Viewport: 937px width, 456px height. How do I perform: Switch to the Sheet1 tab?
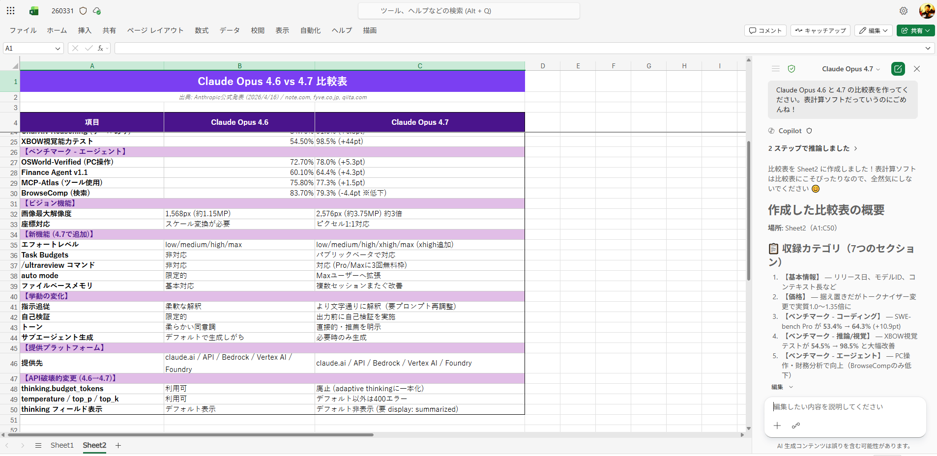click(62, 445)
